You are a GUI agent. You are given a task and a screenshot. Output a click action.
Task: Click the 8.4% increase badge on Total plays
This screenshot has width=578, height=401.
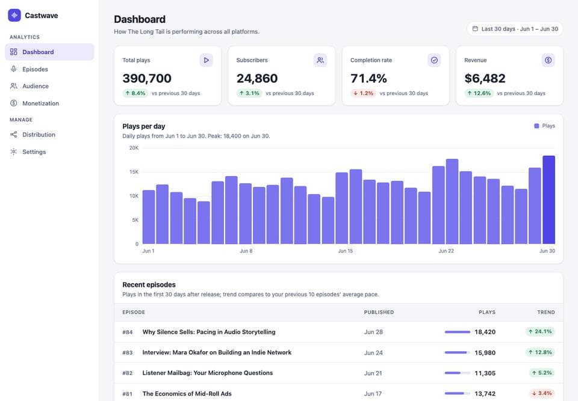tap(135, 93)
